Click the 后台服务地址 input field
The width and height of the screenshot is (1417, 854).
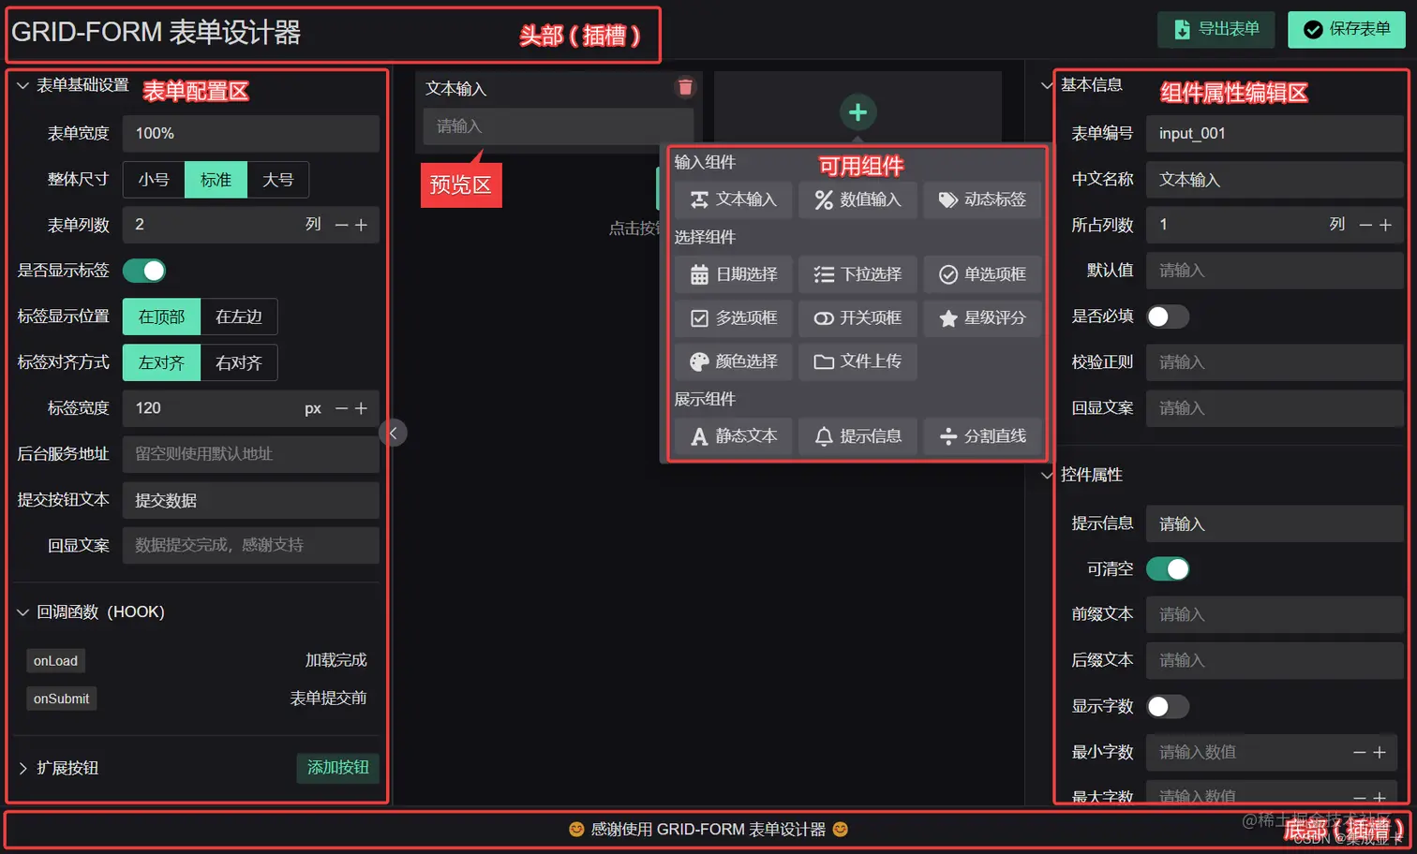(250, 454)
